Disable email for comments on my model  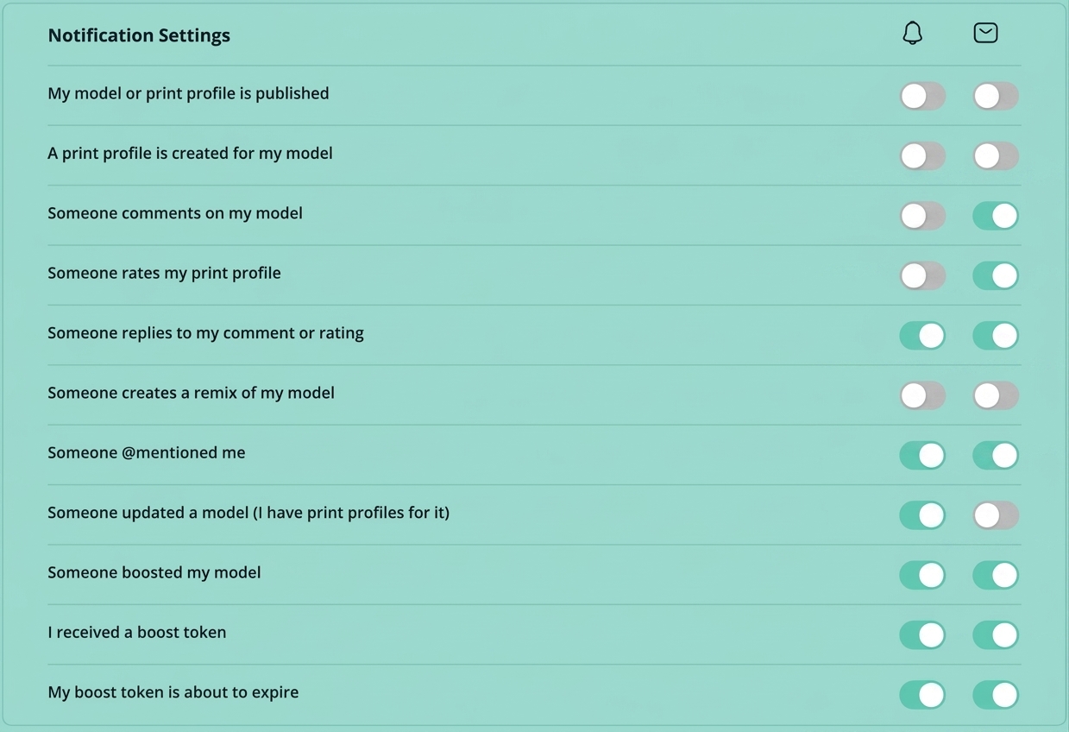(x=996, y=216)
